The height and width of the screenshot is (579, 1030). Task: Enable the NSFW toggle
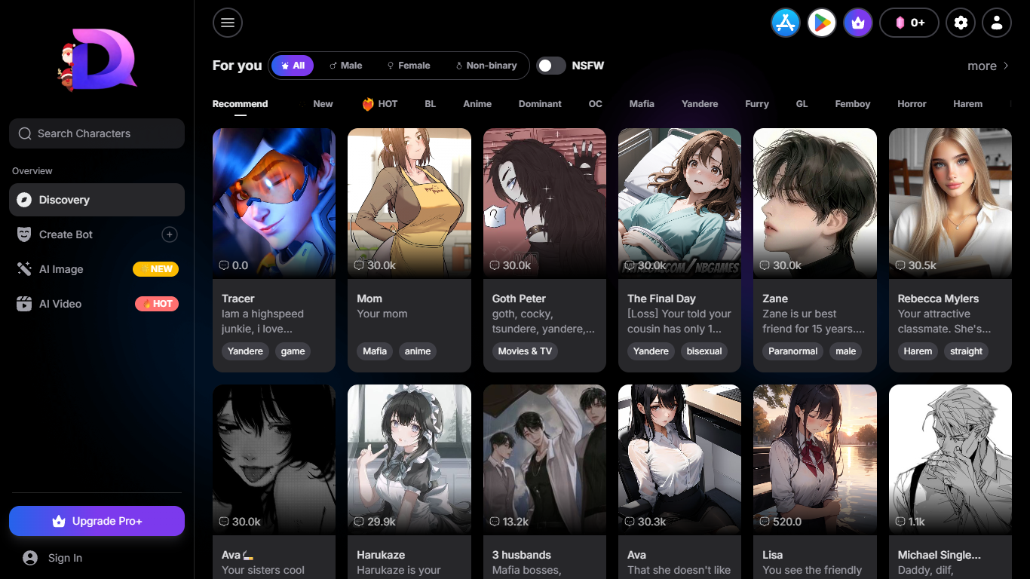click(550, 66)
